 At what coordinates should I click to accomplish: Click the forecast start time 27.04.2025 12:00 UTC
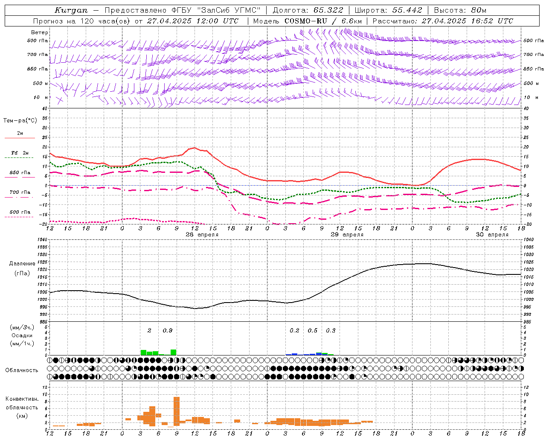192,21
